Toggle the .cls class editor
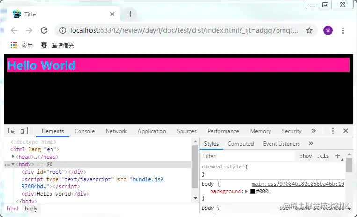 pos(323,156)
